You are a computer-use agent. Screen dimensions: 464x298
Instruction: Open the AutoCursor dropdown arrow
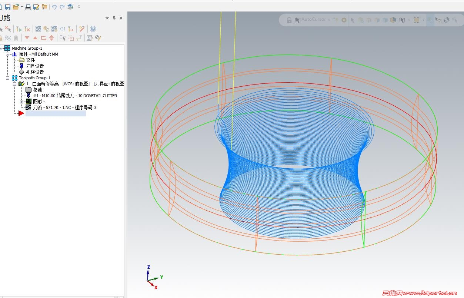pyautogui.click(x=329, y=20)
